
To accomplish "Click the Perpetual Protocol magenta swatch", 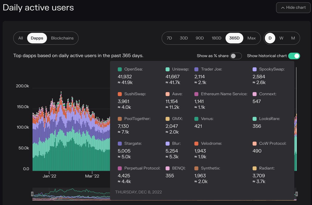I will [x=120, y=168].
